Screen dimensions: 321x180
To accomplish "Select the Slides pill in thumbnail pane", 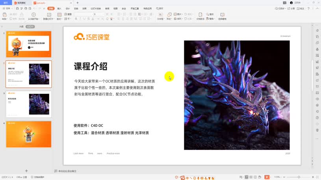I will coord(30,27).
